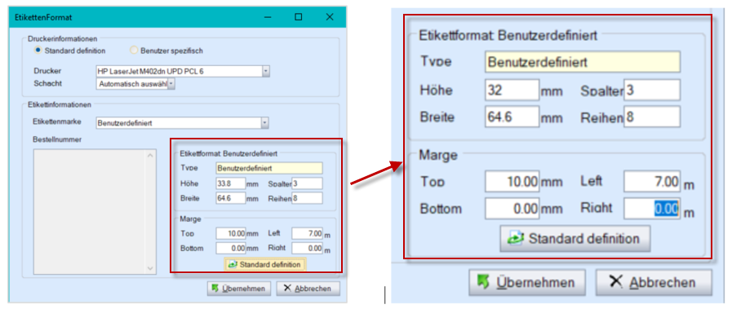Screen dimensions: 732x309
Task: Click the enlarged Left field 7.00
Action: 652,181
